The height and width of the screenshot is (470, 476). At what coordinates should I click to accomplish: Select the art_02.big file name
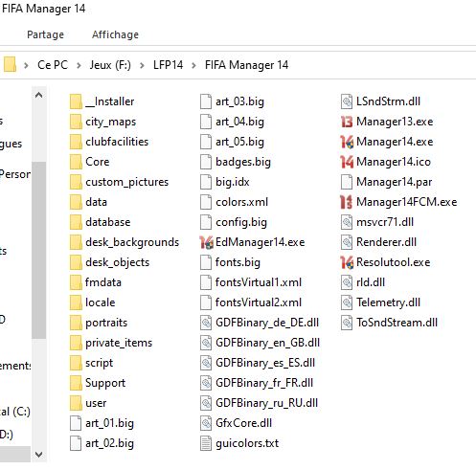(109, 443)
